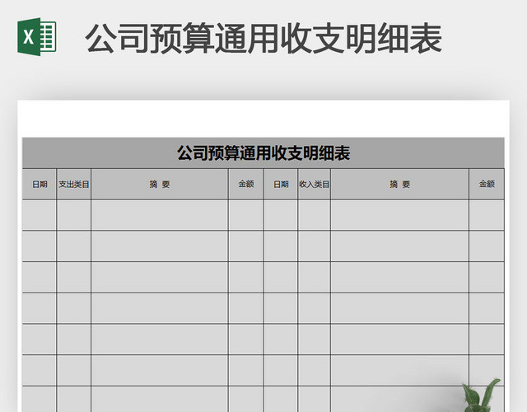The height and width of the screenshot is (412, 527).
Task: Select the 日期 header beside 收入类目
Action: 281,184
